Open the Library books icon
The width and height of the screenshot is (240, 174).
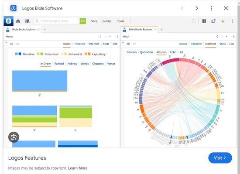pos(27,21)
